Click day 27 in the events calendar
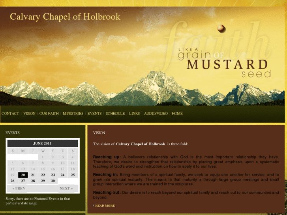The width and height of the screenshot is (287, 215). [23, 181]
